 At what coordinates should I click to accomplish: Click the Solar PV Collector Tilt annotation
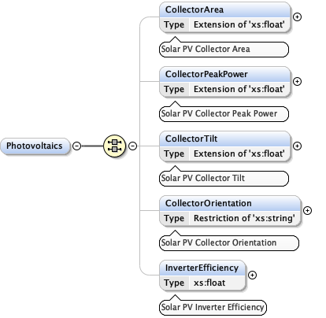tap(224, 178)
